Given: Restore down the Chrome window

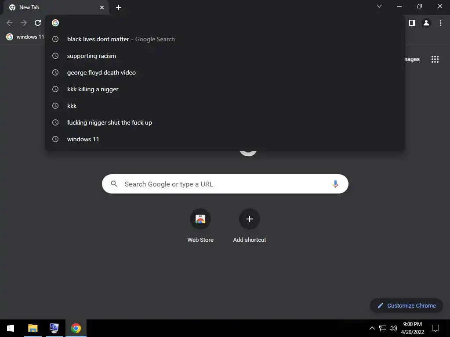Looking at the screenshot, I should [x=420, y=6].
